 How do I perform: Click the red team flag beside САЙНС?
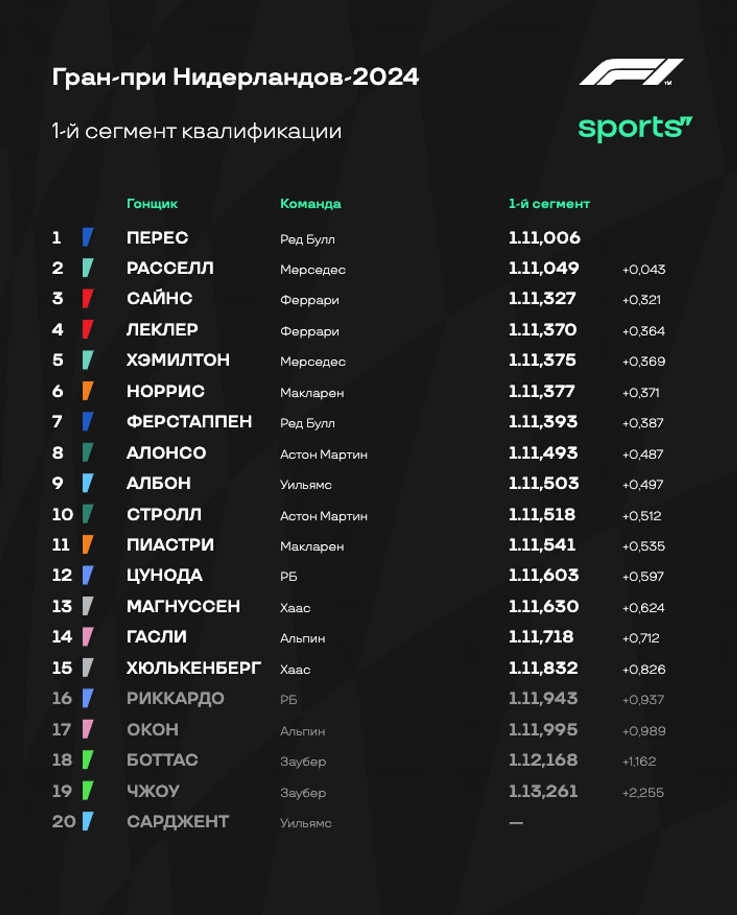(x=88, y=298)
